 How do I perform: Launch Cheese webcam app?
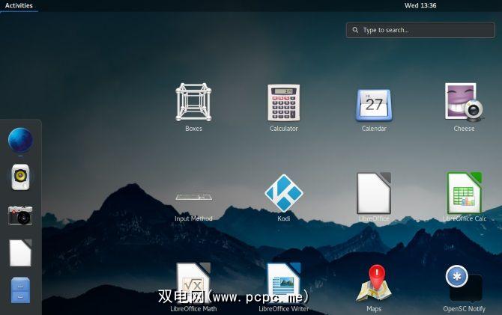(x=465, y=103)
